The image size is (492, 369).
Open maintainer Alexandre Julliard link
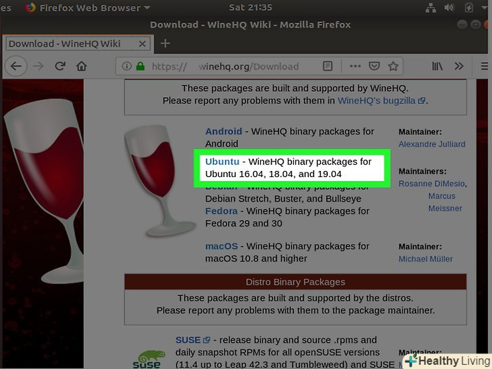(432, 144)
